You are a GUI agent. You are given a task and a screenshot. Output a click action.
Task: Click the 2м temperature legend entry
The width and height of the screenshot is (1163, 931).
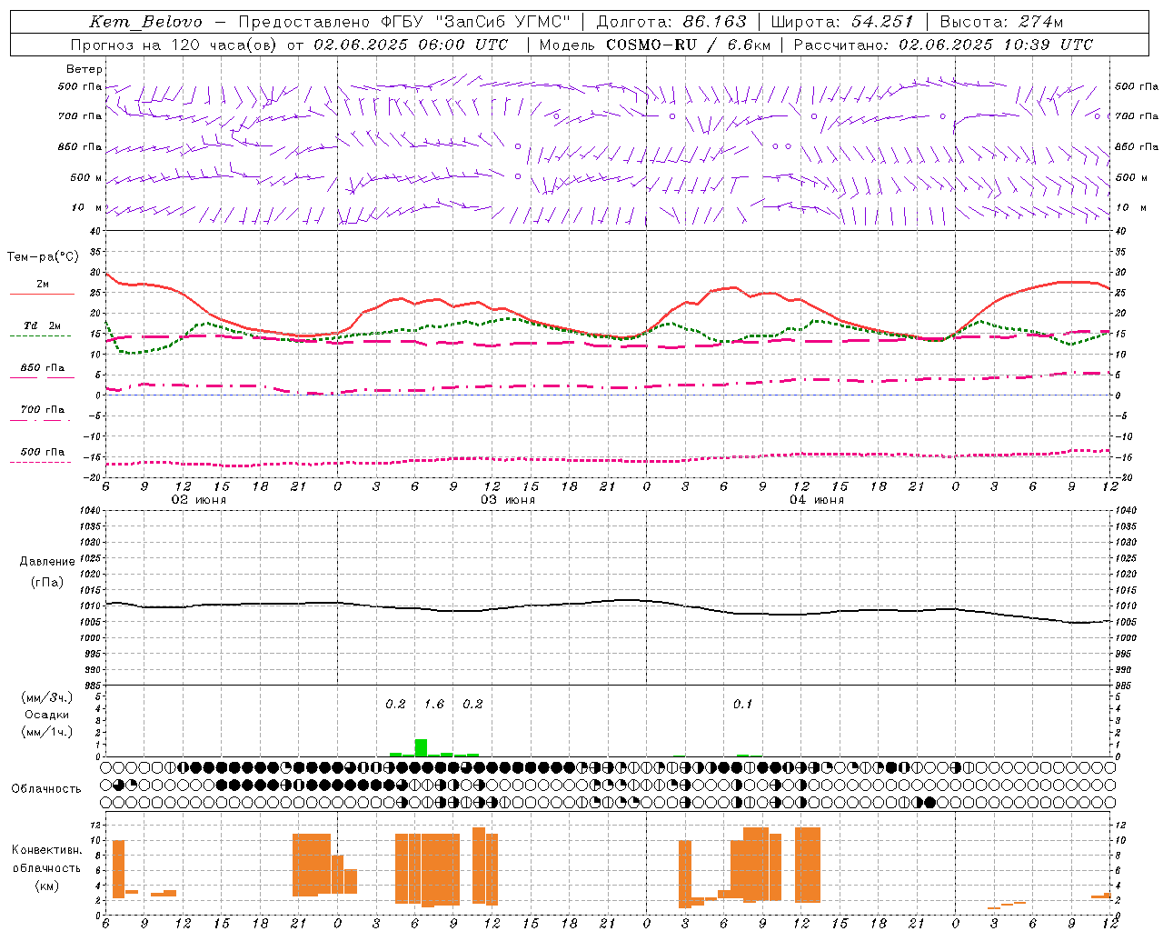pyautogui.click(x=43, y=285)
